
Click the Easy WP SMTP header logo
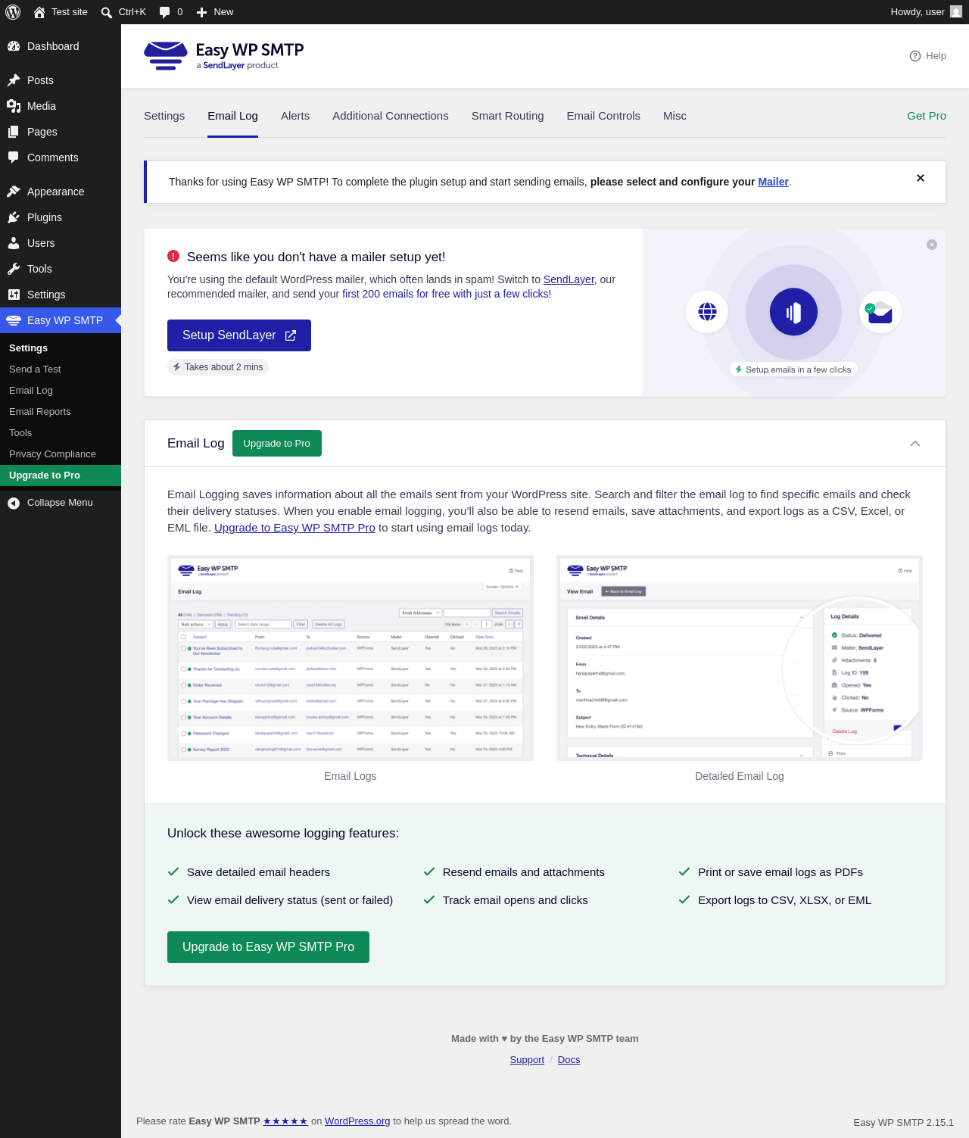(x=224, y=56)
